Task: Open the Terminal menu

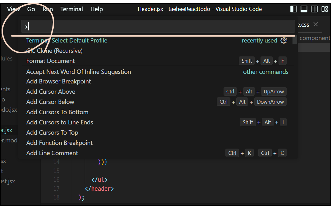Action: (71, 9)
